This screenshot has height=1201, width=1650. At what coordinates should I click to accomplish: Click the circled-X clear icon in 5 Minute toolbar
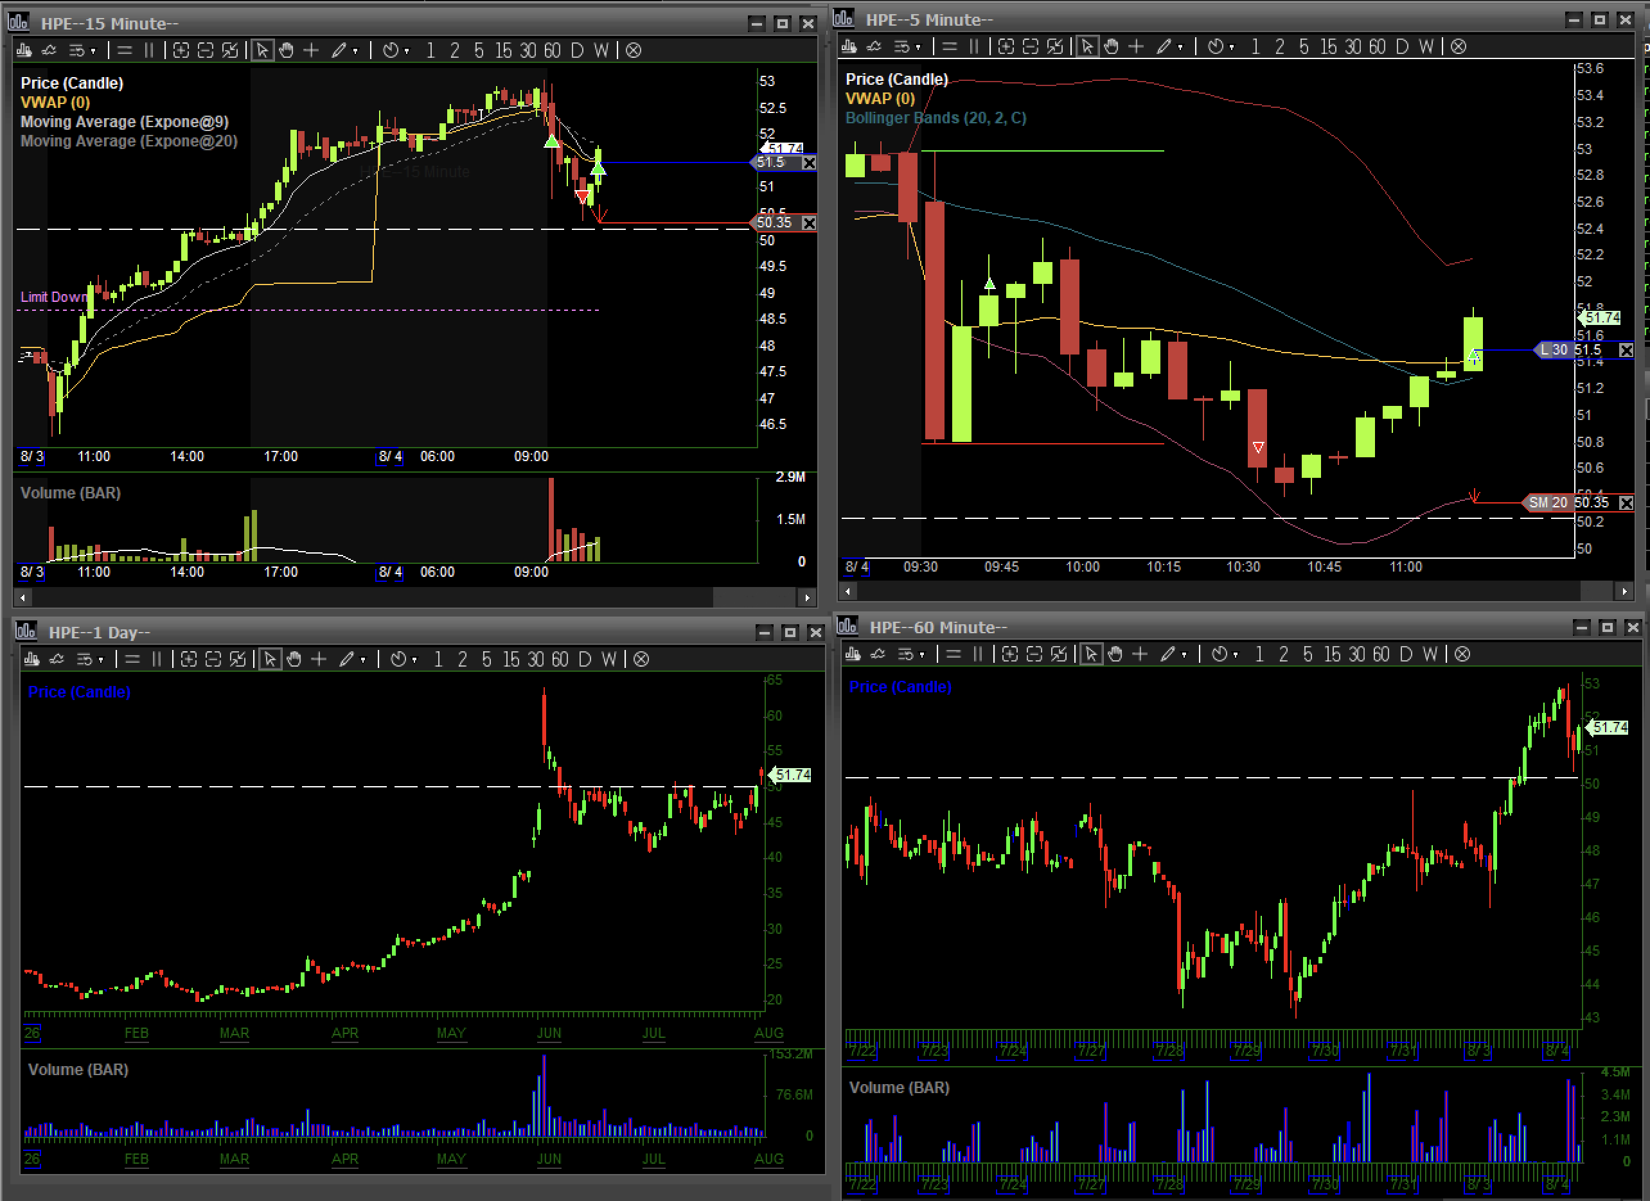pyautogui.click(x=1459, y=46)
